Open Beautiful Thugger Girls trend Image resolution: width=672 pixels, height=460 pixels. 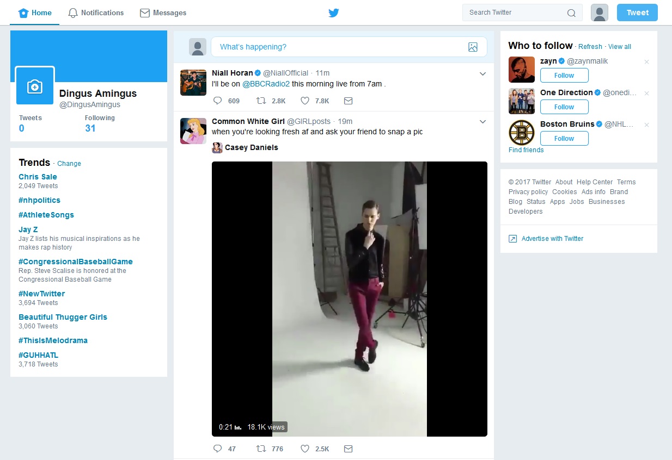click(63, 317)
